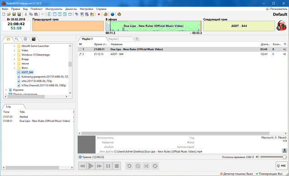Click the file tree scroll down arrow
The image size is (289, 176).
click(70, 93)
